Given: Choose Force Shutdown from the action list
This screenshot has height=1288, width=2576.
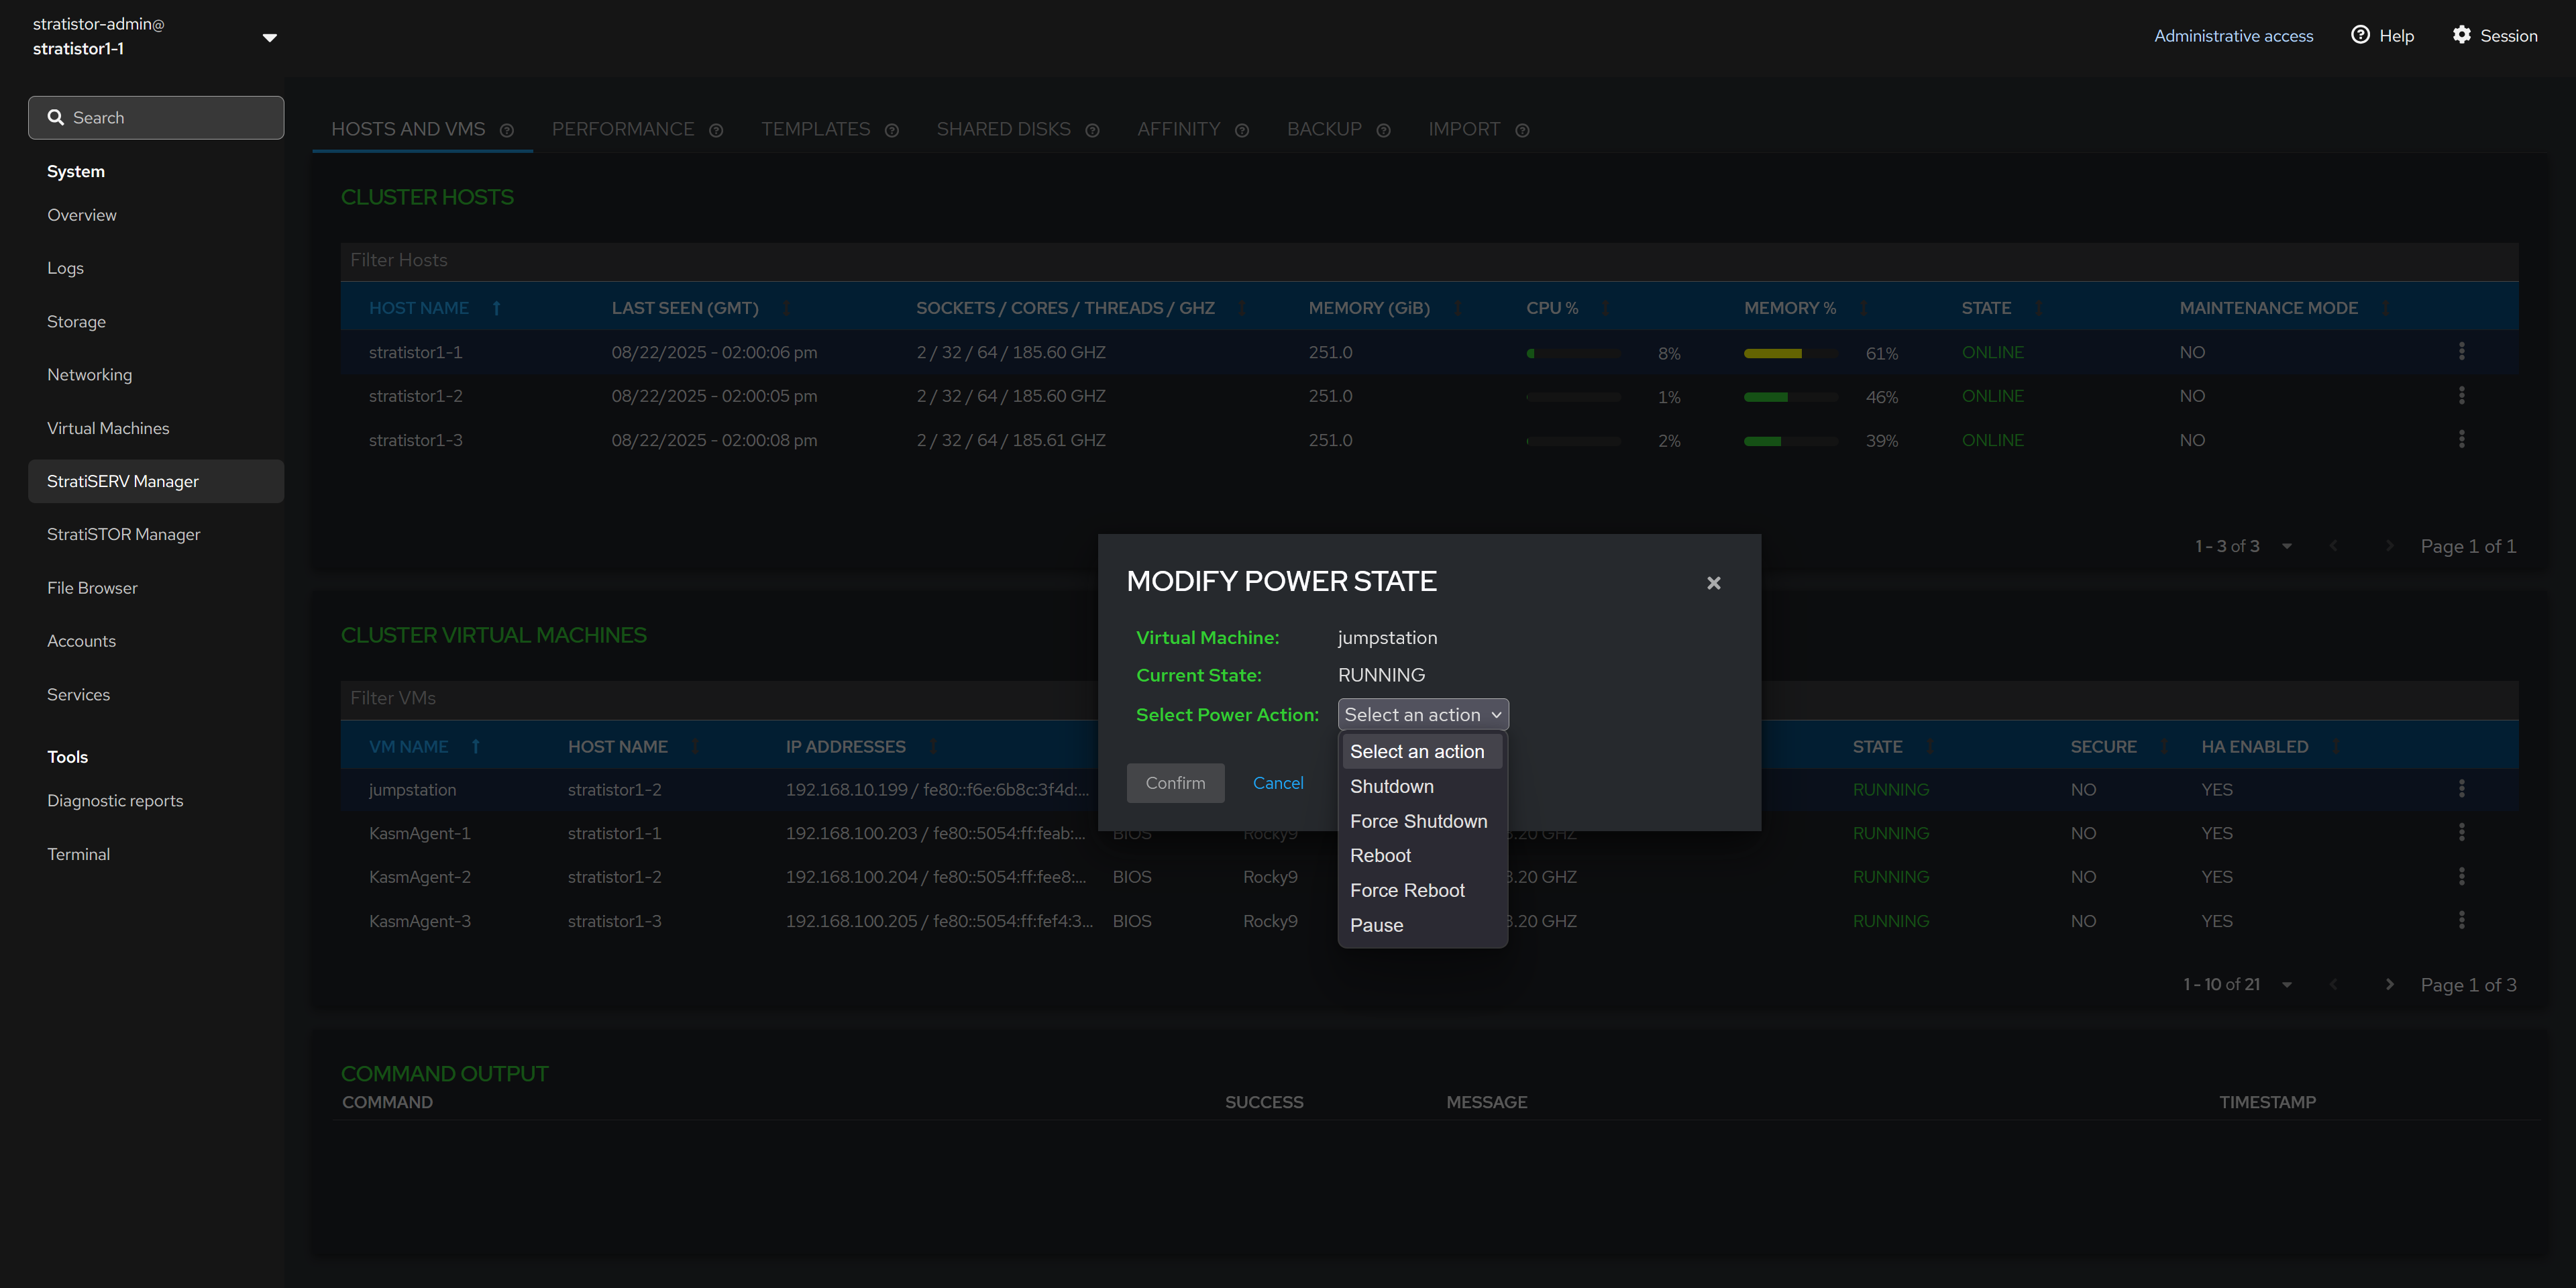Looking at the screenshot, I should [x=1418, y=821].
